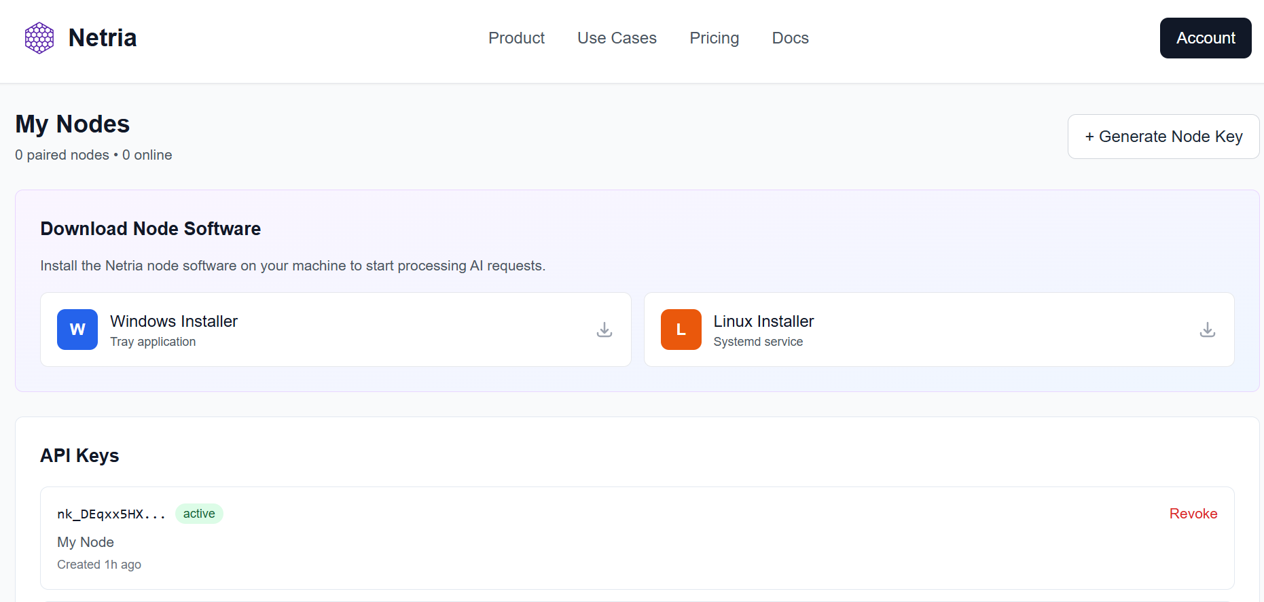
Task: Go to the Use Cases page
Action: point(617,38)
